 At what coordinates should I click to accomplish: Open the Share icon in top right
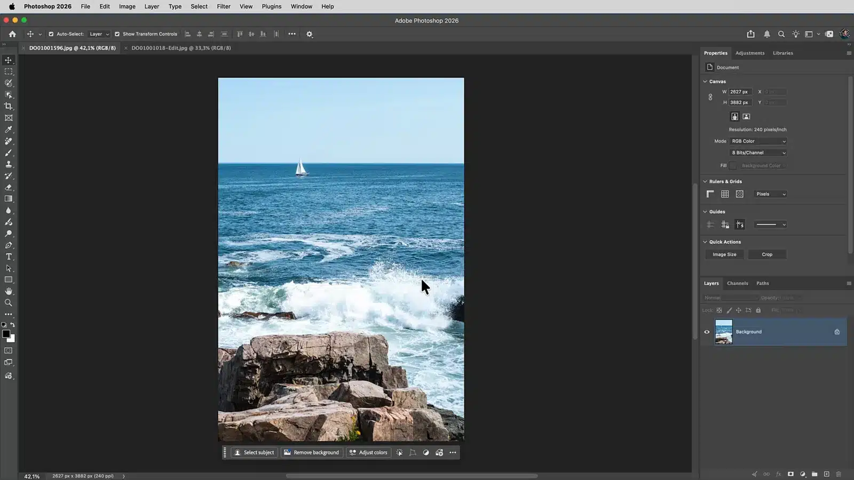point(751,34)
